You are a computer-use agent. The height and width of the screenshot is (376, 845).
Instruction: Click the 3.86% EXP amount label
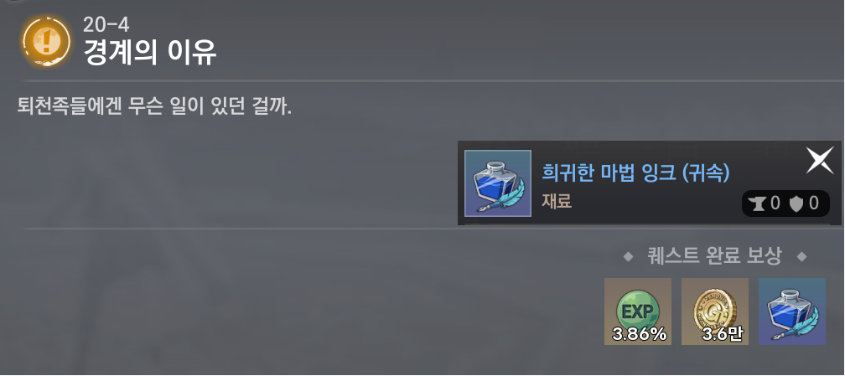click(639, 334)
